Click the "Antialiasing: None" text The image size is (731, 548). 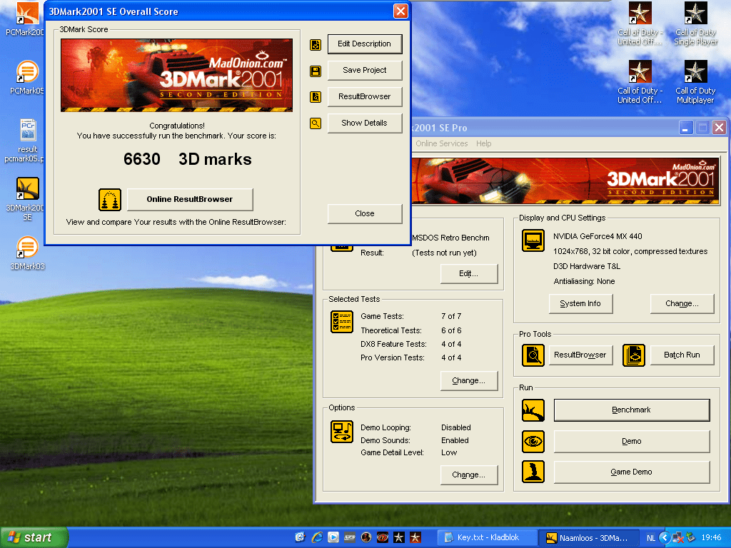pyautogui.click(x=584, y=281)
